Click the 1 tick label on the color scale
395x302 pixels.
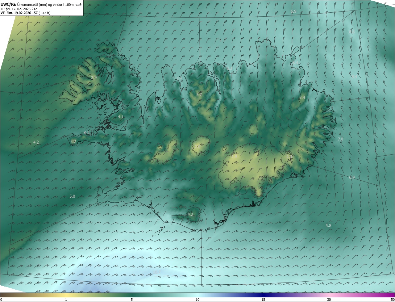pos(66,300)
